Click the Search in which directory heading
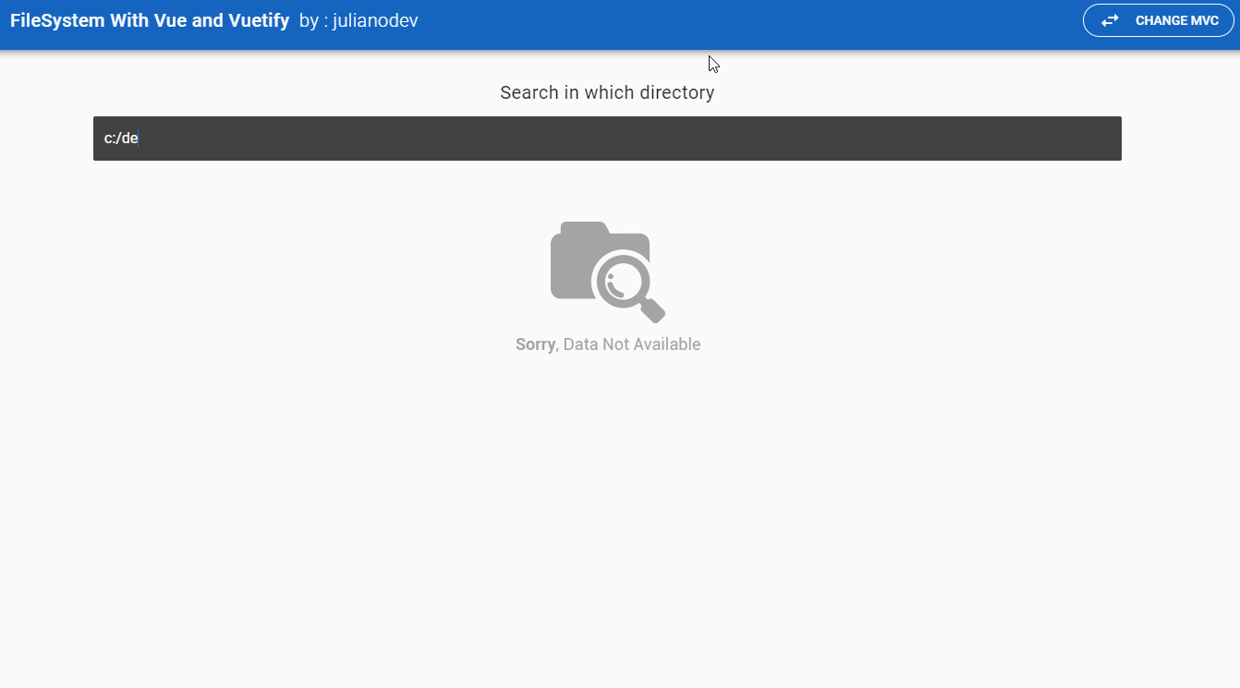Viewport: 1240px width, 688px height. coord(607,92)
